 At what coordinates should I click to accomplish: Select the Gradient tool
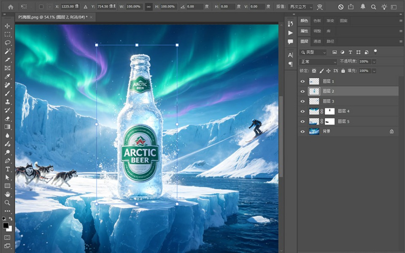tap(7, 127)
